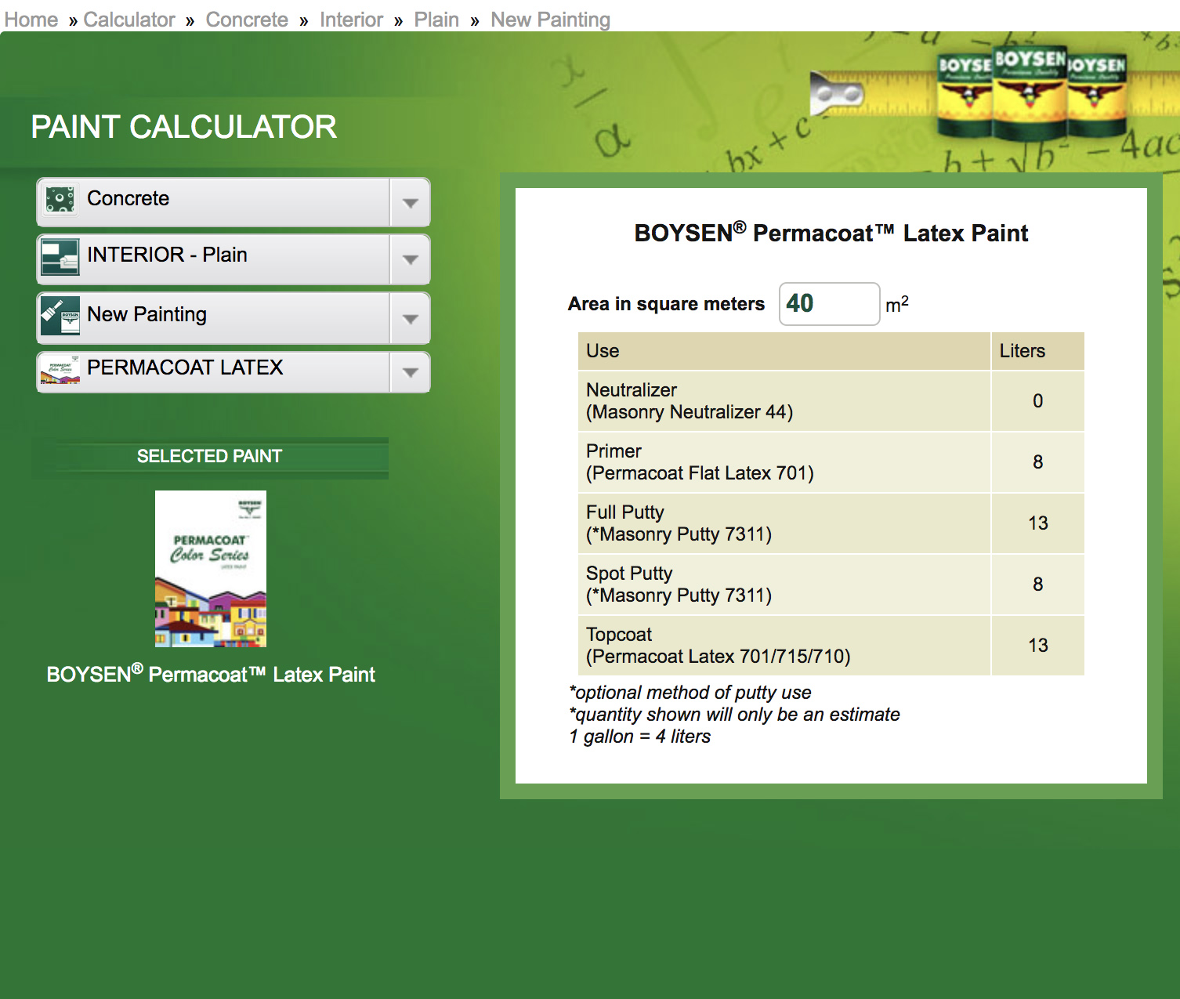Go to Home in breadcrumb

pyautogui.click(x=31, y=20)
